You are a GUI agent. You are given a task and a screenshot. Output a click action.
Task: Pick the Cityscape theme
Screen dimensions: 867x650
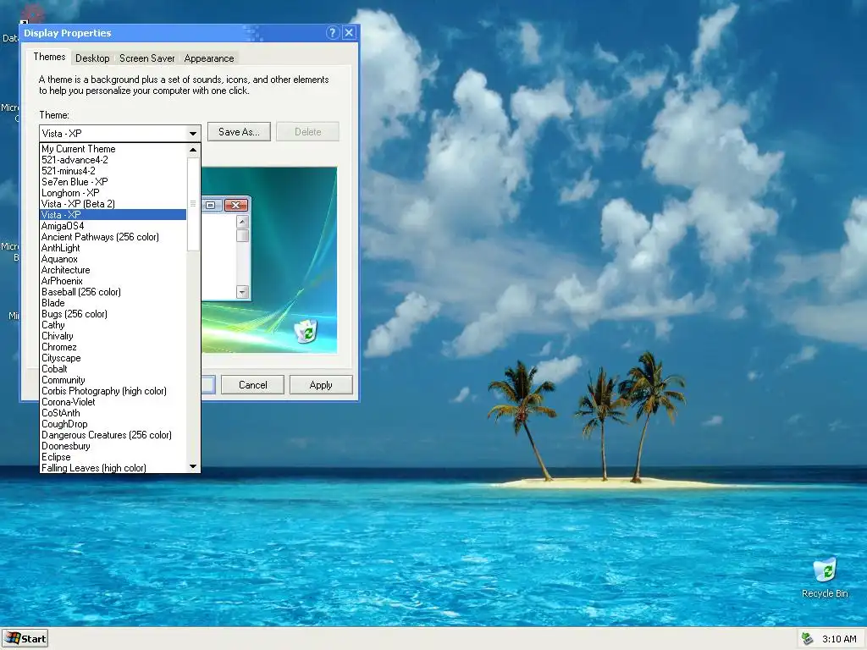[113, 358]
